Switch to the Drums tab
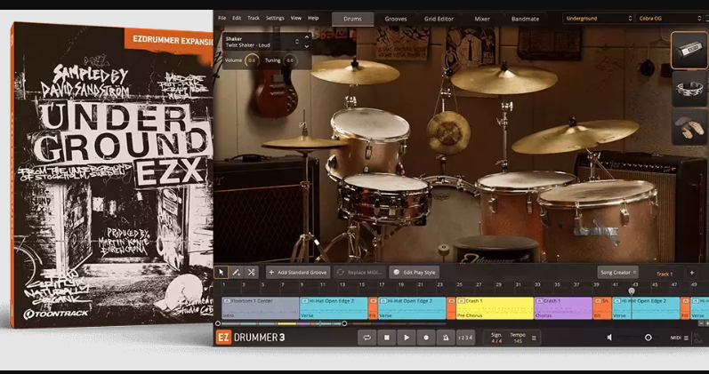Screen dimensions: 709x374 (352, 19)
